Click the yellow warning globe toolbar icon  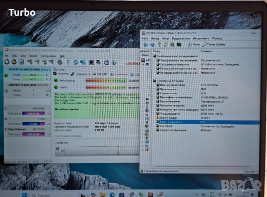14,62
